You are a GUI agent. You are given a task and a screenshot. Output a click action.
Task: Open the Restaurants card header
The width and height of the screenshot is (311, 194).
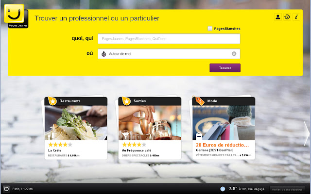pyautogui.click(x=76, y=101)
